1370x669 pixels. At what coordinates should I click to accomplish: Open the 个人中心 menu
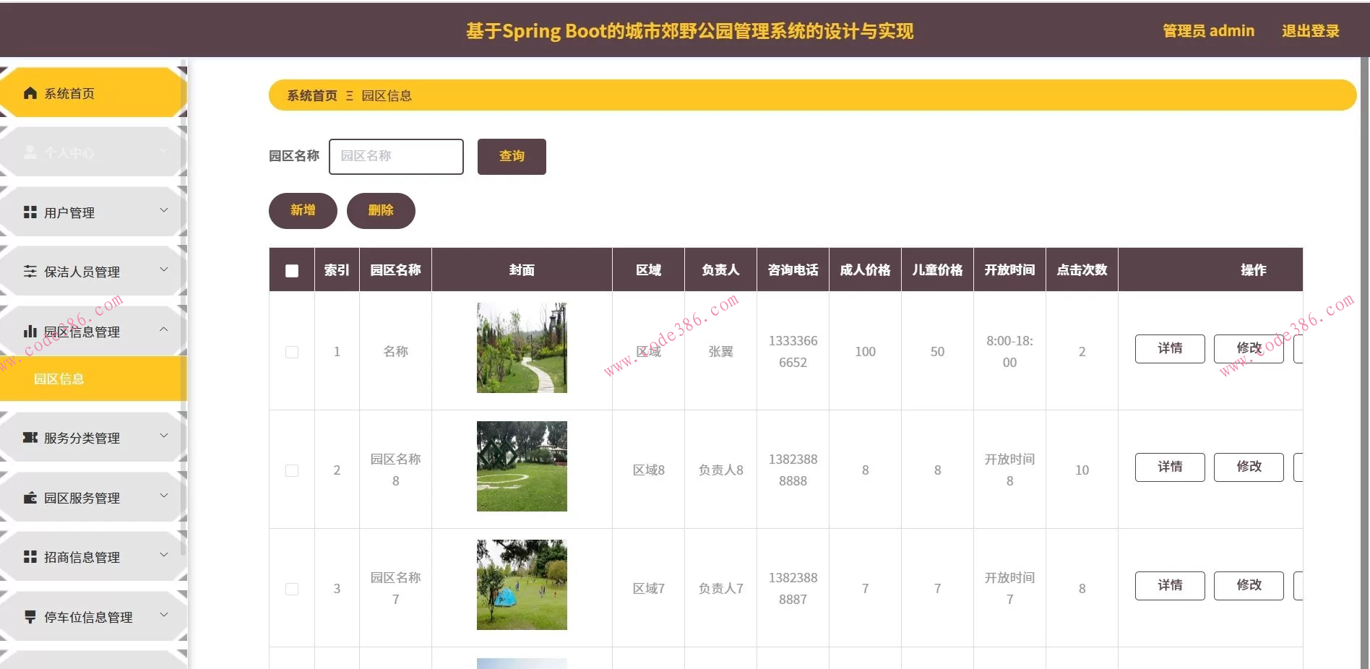(93, 152)
